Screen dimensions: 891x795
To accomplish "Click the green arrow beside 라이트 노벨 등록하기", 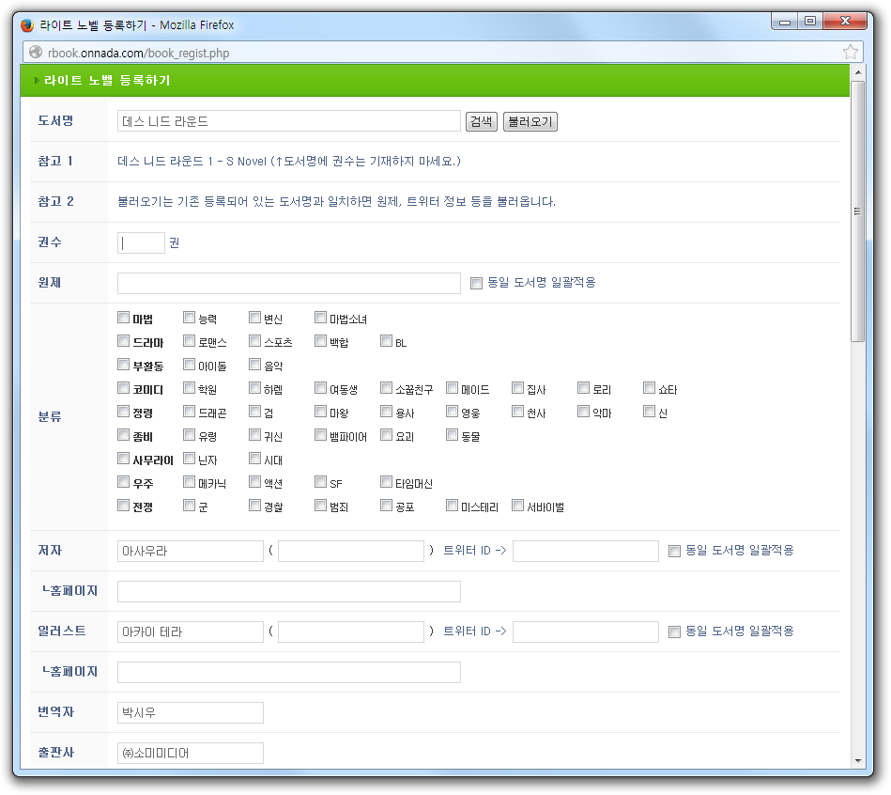I will (37, 81).
